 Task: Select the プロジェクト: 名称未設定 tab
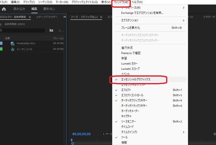point(13,17)
